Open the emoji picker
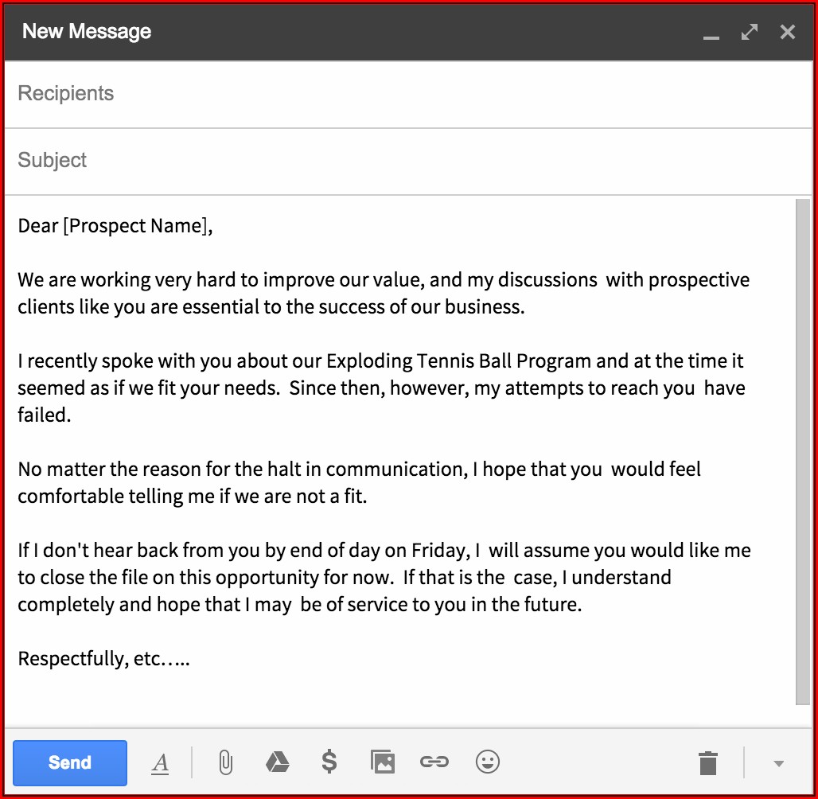Image resolution: width=818 pixels, height=799 pixels. click(x=487, y=762)
